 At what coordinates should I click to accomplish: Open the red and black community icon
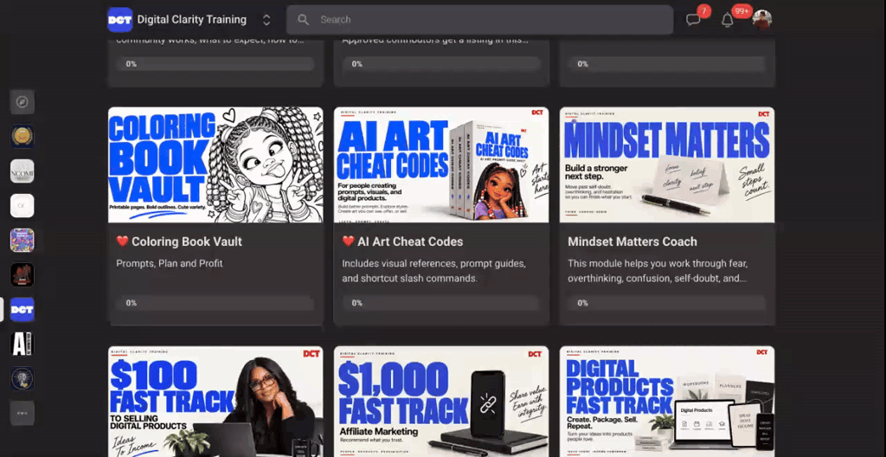point(22,275)
